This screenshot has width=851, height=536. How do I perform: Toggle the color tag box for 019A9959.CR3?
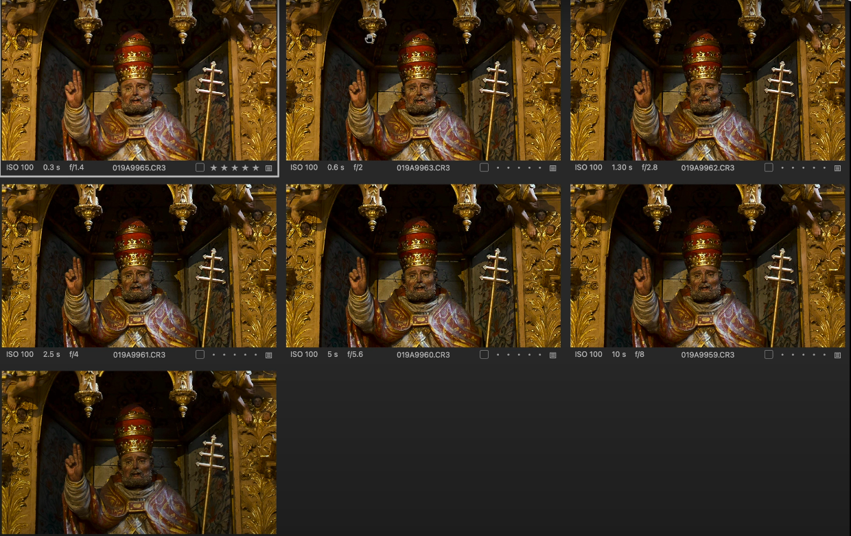(x=769, y=355)
